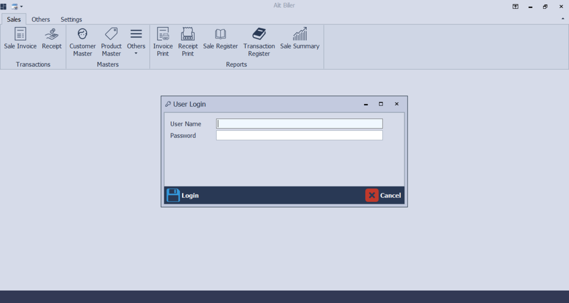Close the User Login dialog
Viewport: 569px width, 303px height.
click(x=396, y=104)
